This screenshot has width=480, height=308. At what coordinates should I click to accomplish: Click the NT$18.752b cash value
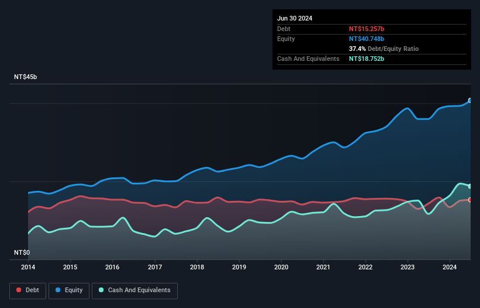tap(367, 59)
